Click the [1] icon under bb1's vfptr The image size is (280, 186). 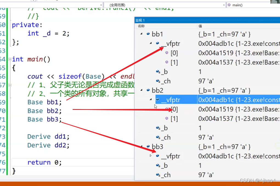point(167,62)
